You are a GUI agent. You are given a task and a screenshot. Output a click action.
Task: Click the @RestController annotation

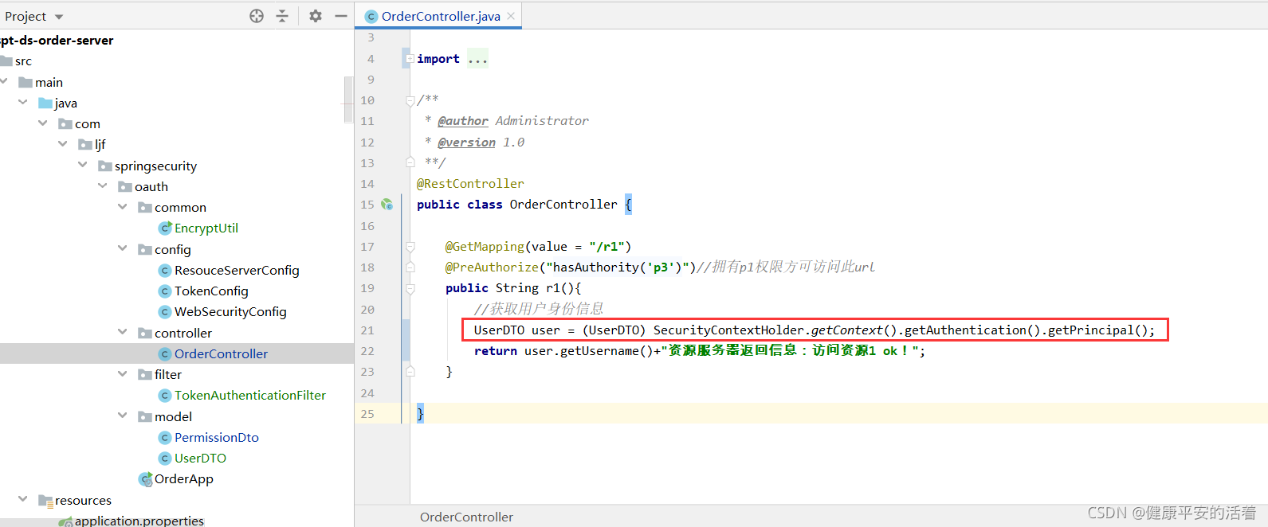470,183
